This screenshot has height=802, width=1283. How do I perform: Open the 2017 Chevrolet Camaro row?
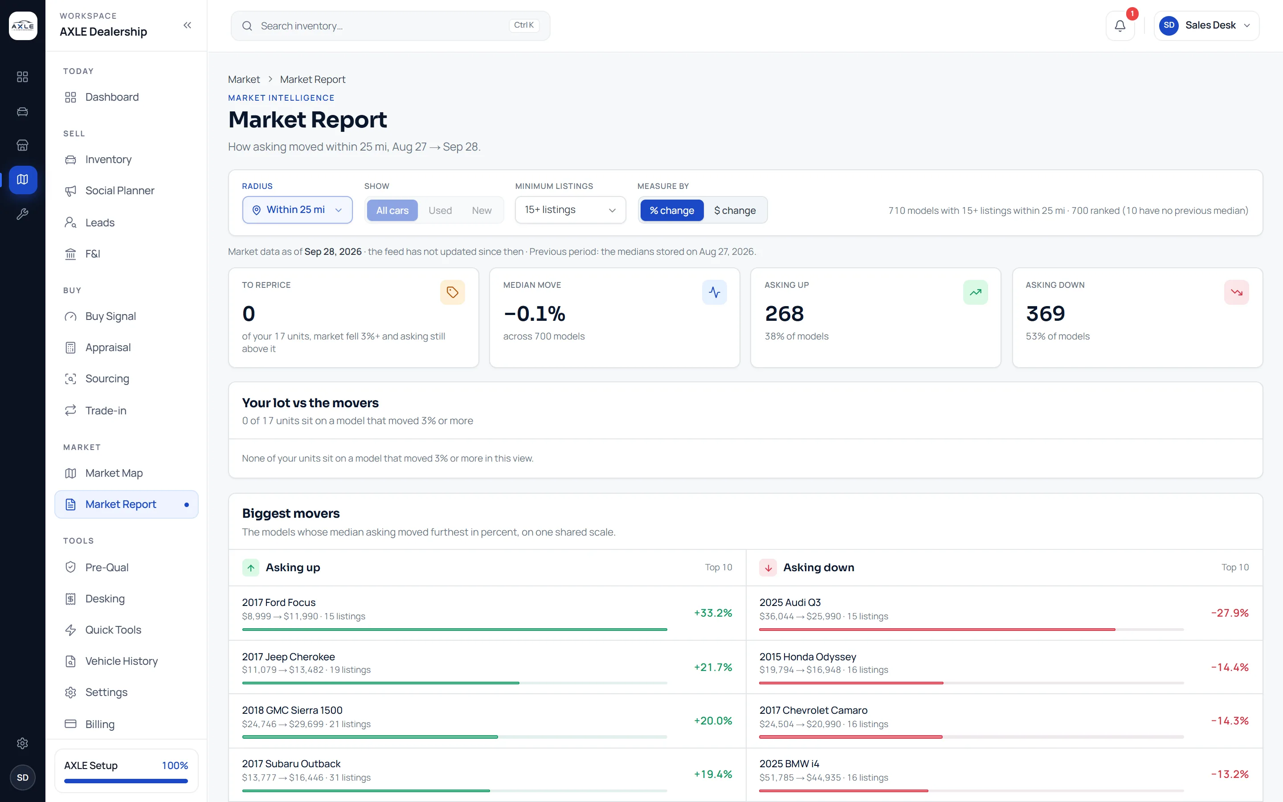(1004, 721)
